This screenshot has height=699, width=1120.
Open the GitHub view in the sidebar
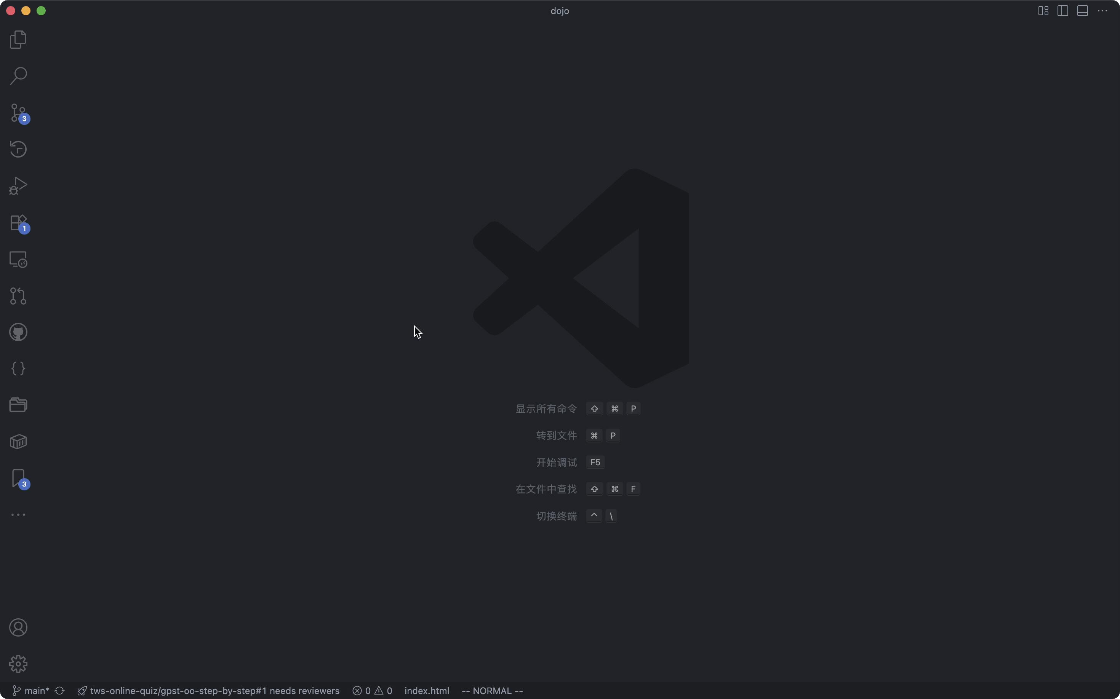(x=18, y=332)
